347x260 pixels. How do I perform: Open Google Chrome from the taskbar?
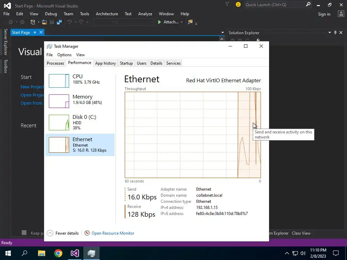58,253
